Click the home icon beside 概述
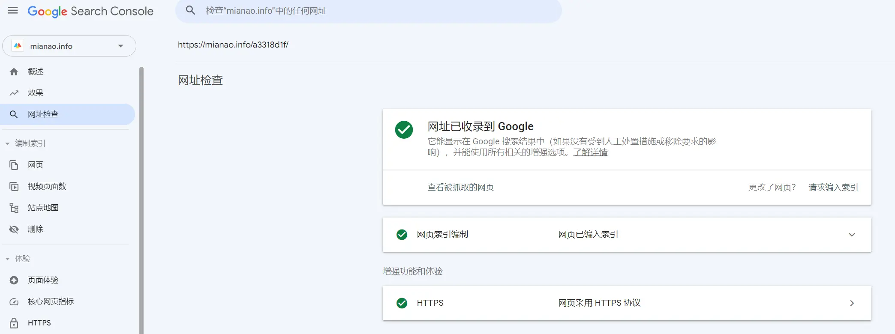The width and height of the screenshot is (895, 334). coord(14,72)
